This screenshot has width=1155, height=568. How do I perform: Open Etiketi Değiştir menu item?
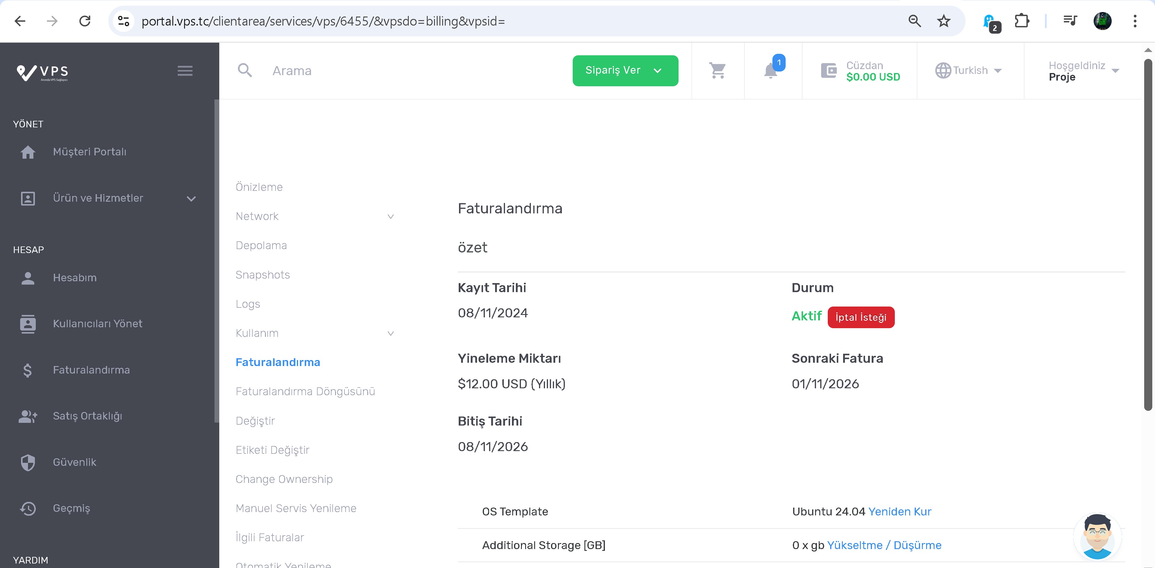273,450
